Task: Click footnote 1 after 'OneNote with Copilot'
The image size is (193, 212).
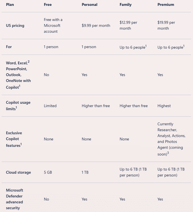Action: coord(19,86)
